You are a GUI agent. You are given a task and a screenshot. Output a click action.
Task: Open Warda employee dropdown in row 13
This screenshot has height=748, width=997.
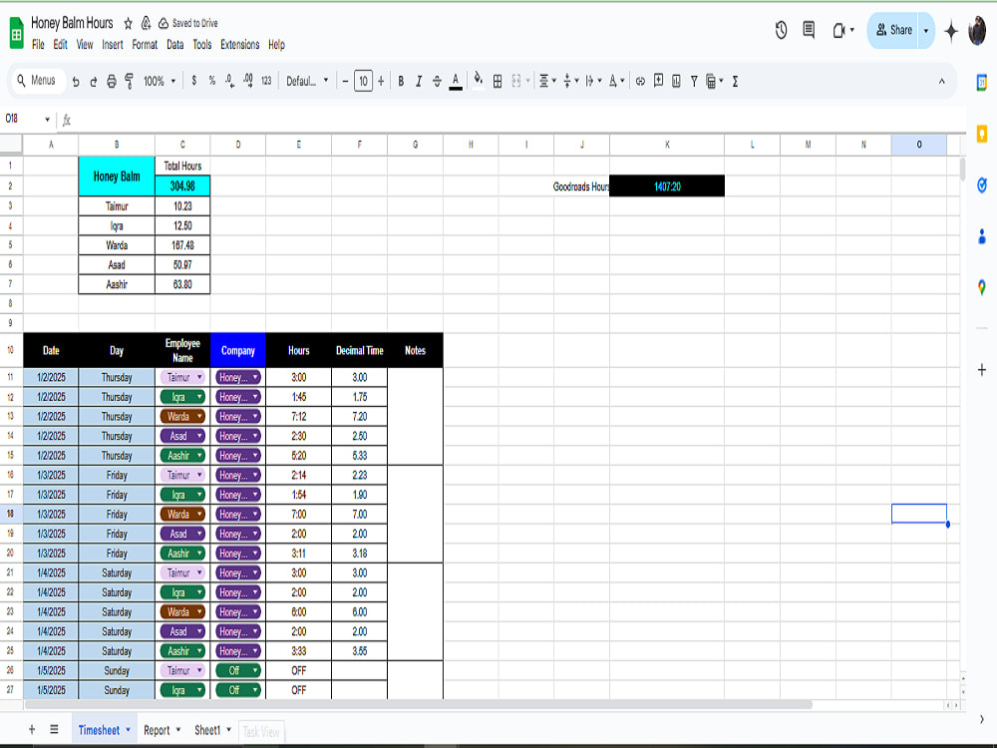click(x=199, y=417)
